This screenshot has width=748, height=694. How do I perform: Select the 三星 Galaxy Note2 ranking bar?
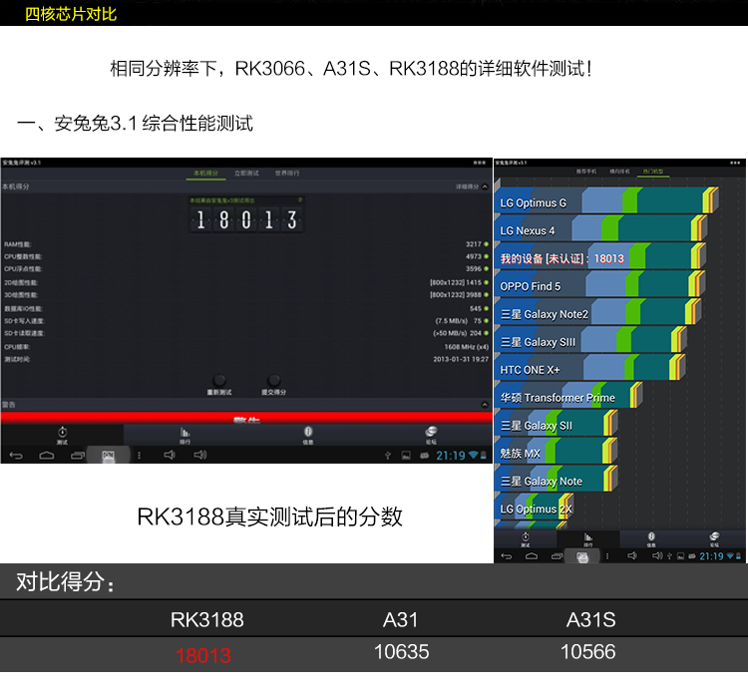pos(597,312)
